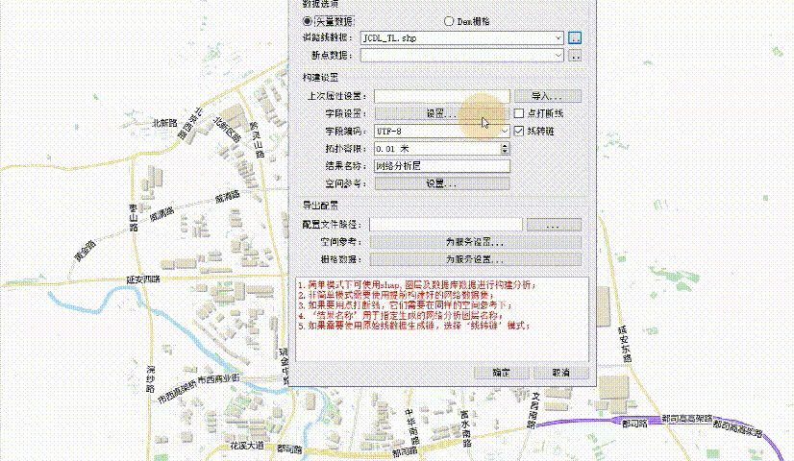The height and width of the screenshot is (461, 794).
Task: Click the browse button beside 断点数据
Action: pos(575,56)
